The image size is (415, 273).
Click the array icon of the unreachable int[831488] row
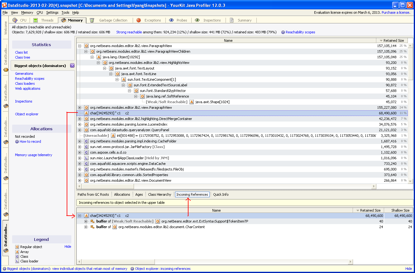113,136
